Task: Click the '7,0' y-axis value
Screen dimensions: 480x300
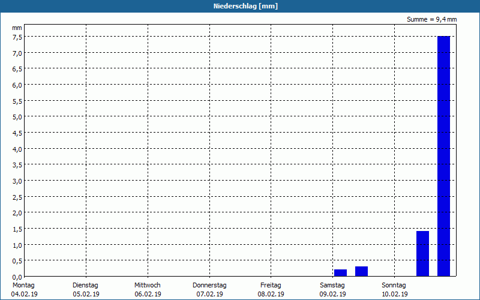Action: (x=17, y=53)
